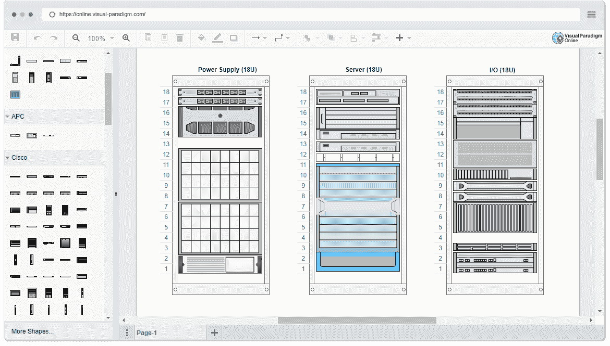Open the arrow style dropdown
This screenshot has width=610, height=346.
265,37
